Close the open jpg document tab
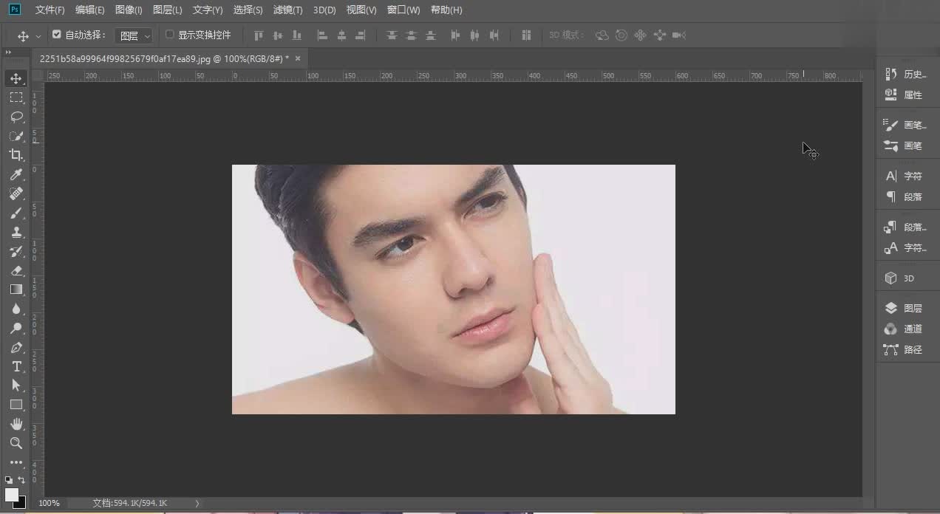The width and height of the screenshot is (940, 514). point(298,58)
